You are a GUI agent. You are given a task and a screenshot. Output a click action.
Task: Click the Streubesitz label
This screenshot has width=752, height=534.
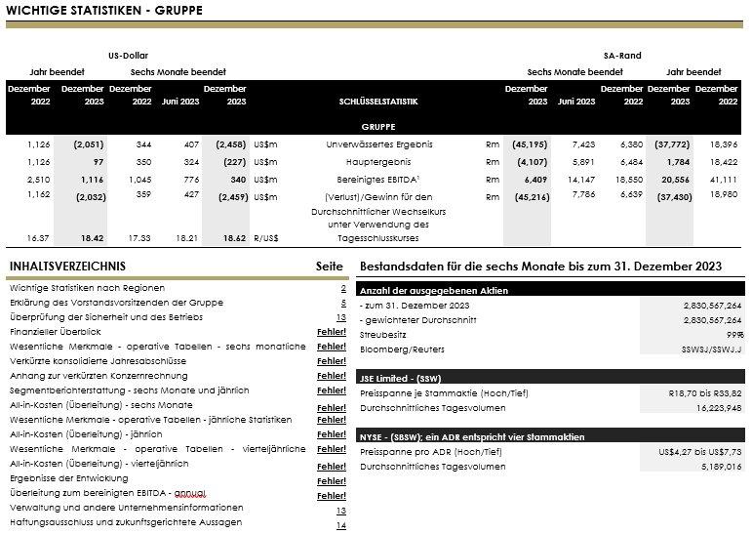point(382,335)
